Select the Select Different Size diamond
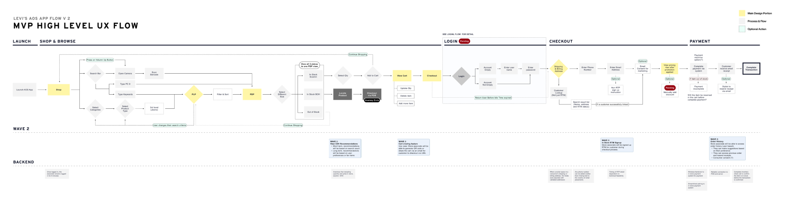This screenshot has height=203, width=801. (282, 94)
